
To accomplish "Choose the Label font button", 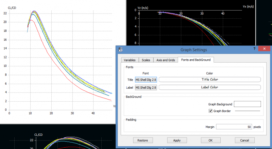I will pos(146,87).
